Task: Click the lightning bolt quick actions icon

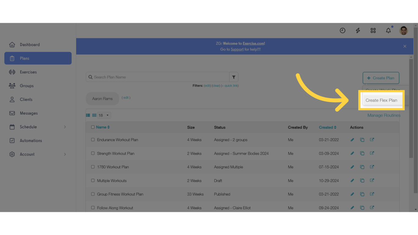Action: pyautogui.click(x=358, y=30)
